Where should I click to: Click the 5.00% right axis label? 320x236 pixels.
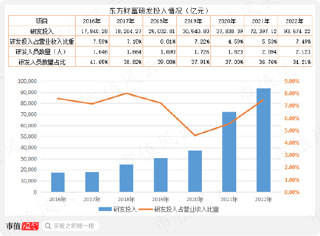coord(292,131)
